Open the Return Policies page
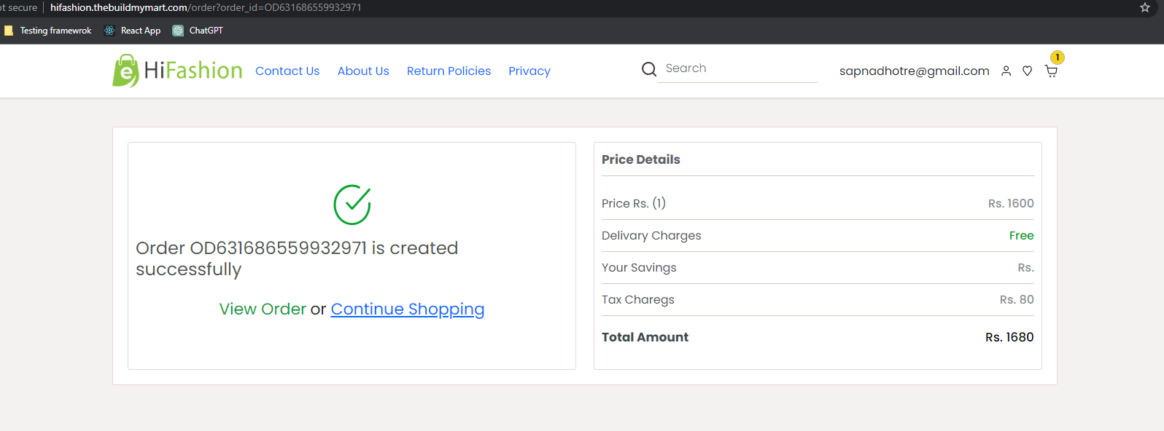 449,71
